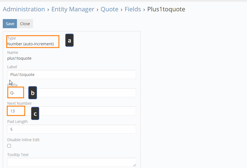Image resolution: width=247 pixels, height=168 pixels.
Task: Click the Pad Length input field
Action: point(72,129)
